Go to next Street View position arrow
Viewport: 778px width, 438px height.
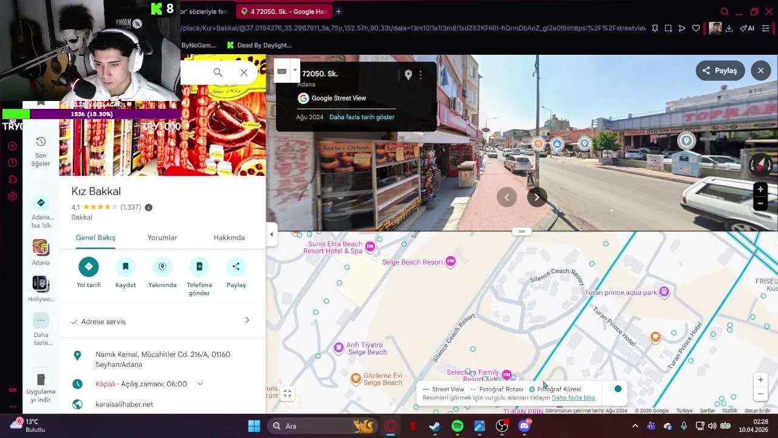(537, 197)
